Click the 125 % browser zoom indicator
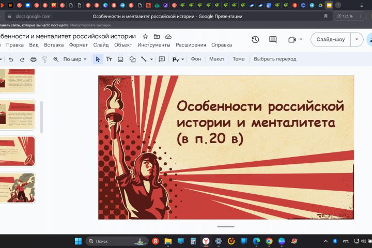372x248 pixels. (345, 16)
